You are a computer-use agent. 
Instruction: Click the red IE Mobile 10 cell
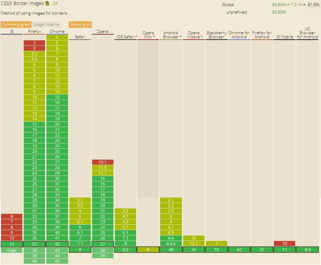(284, 243)
